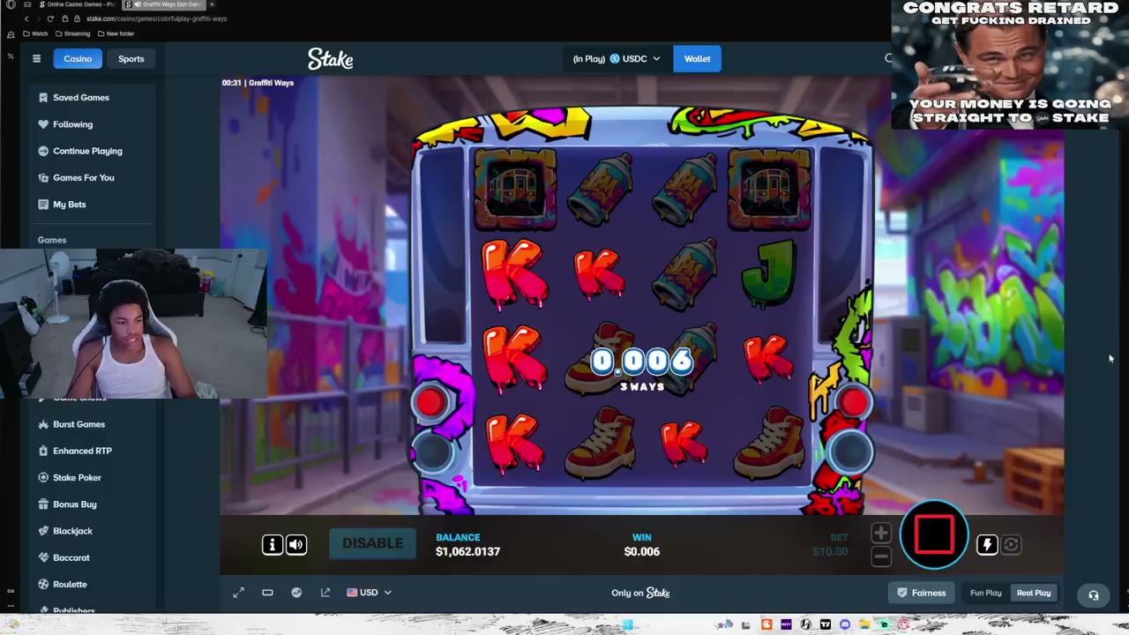This screenshot has width=1129, height=635.
Task: Toggle the sidebar hamburger menu
Action: 36,59
